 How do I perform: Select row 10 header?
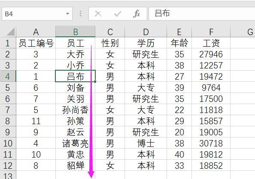tap(8, 143)
